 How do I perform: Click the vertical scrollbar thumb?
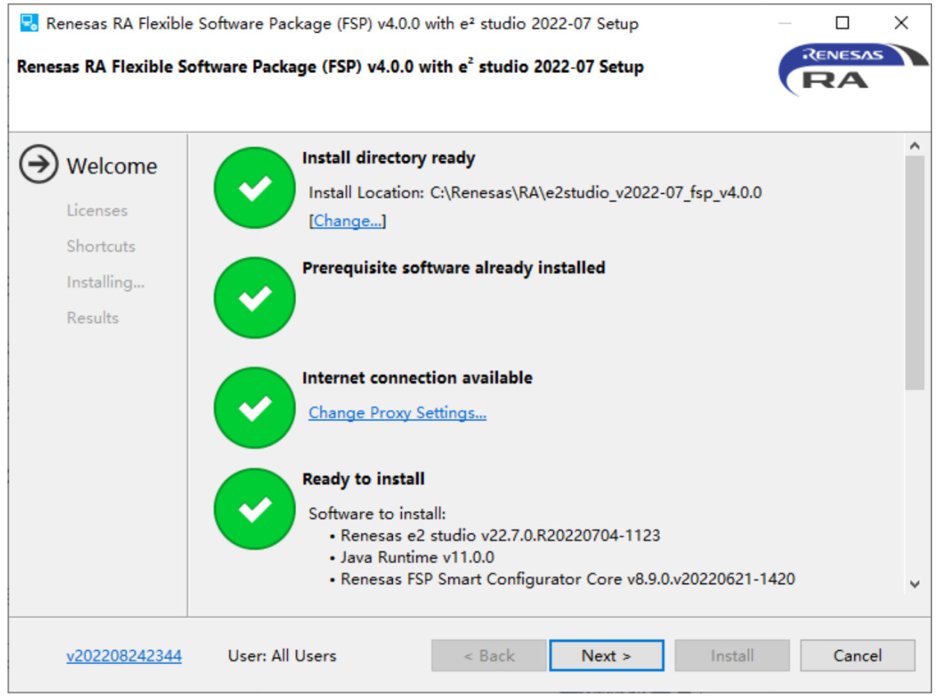(914, 273)
